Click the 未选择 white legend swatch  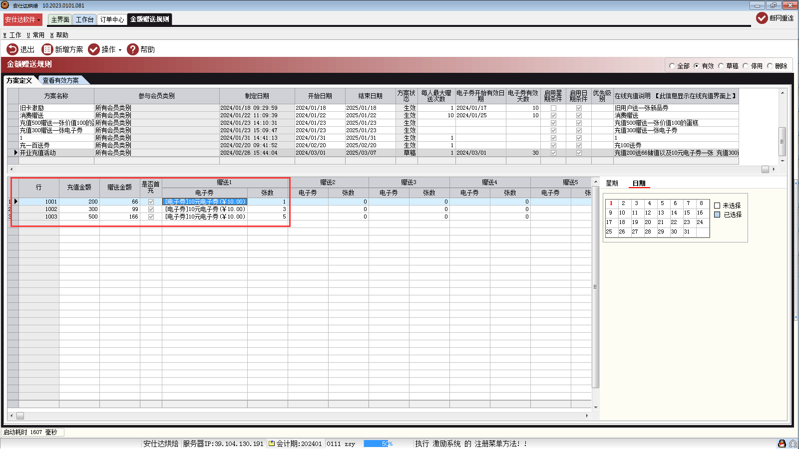tap(717, 206)
